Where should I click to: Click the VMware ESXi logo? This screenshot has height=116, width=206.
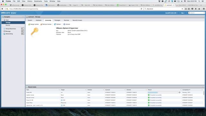coord(9,13)
